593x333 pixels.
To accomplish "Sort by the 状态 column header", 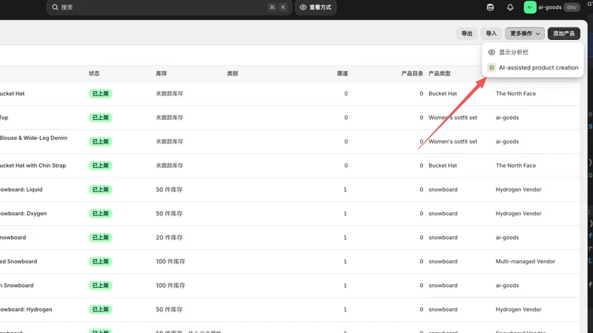I will (x=94, y=73).
